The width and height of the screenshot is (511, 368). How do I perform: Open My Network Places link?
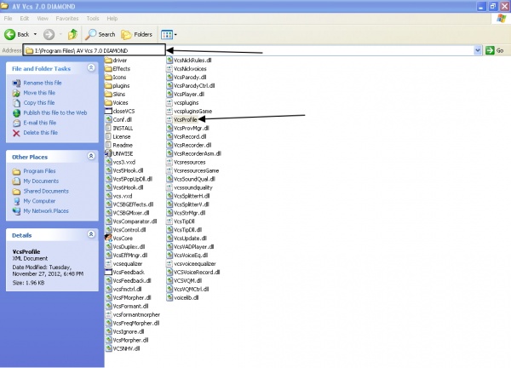point(46,211)
